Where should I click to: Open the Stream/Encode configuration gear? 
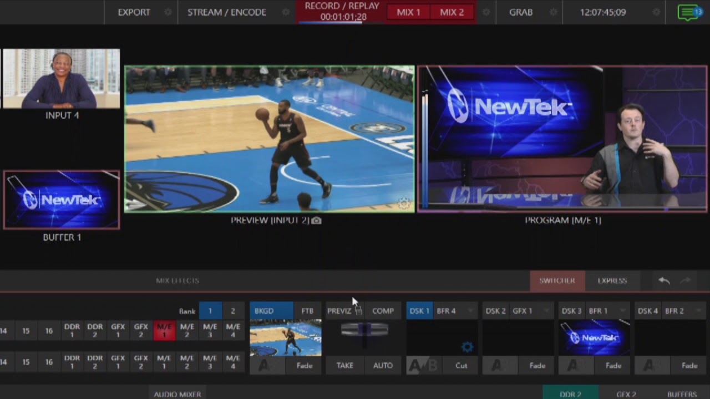tap(286, 12)
